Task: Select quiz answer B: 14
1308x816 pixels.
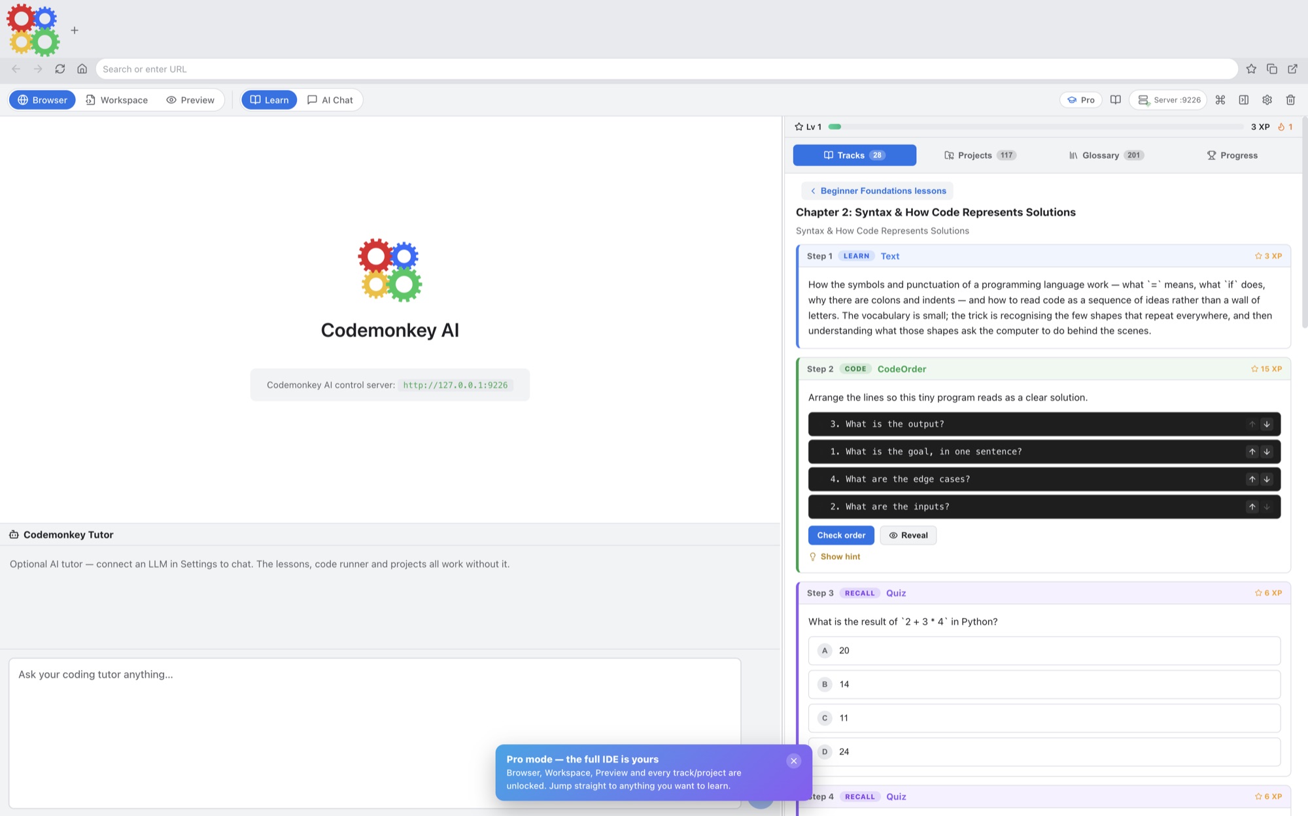Action: coord(1044,684)
